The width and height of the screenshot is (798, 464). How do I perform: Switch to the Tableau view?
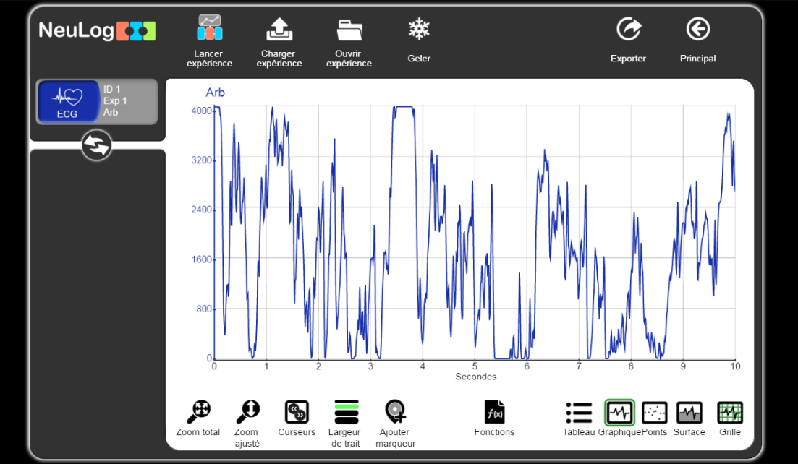click(578, 413)
